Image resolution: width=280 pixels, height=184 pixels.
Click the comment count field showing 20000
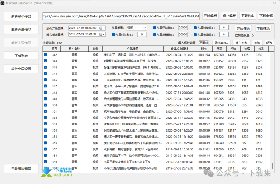click(x=183, y=28)
